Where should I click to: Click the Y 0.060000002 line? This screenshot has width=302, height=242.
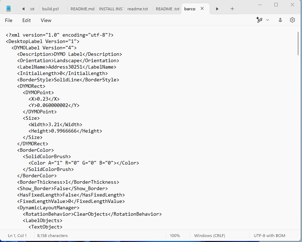[x=54, y=105]
